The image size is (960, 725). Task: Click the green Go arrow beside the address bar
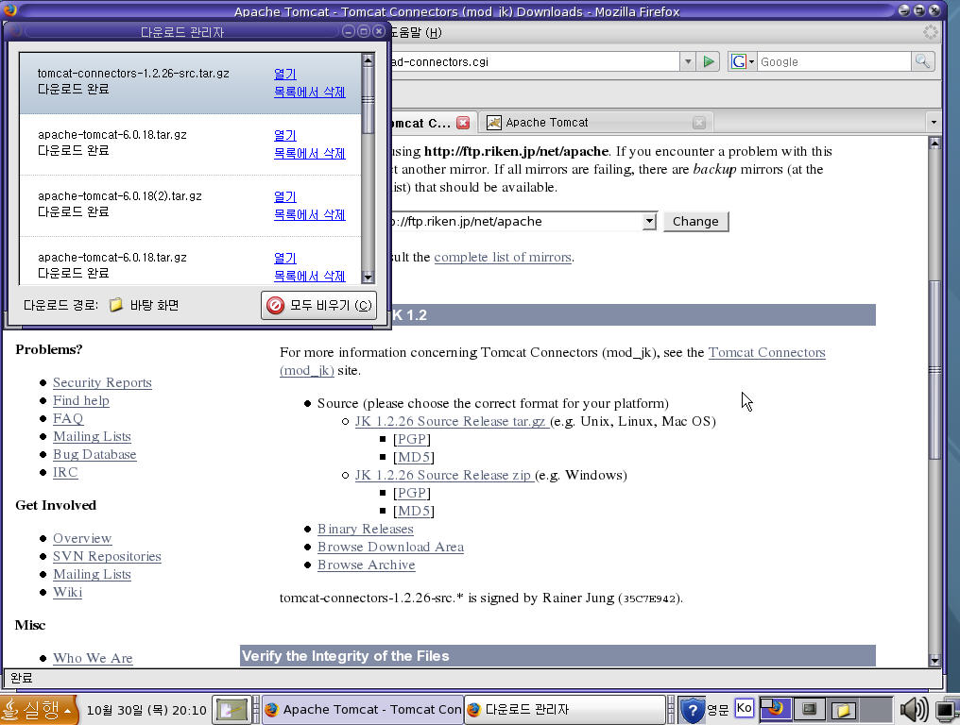(x=709, y=61)
